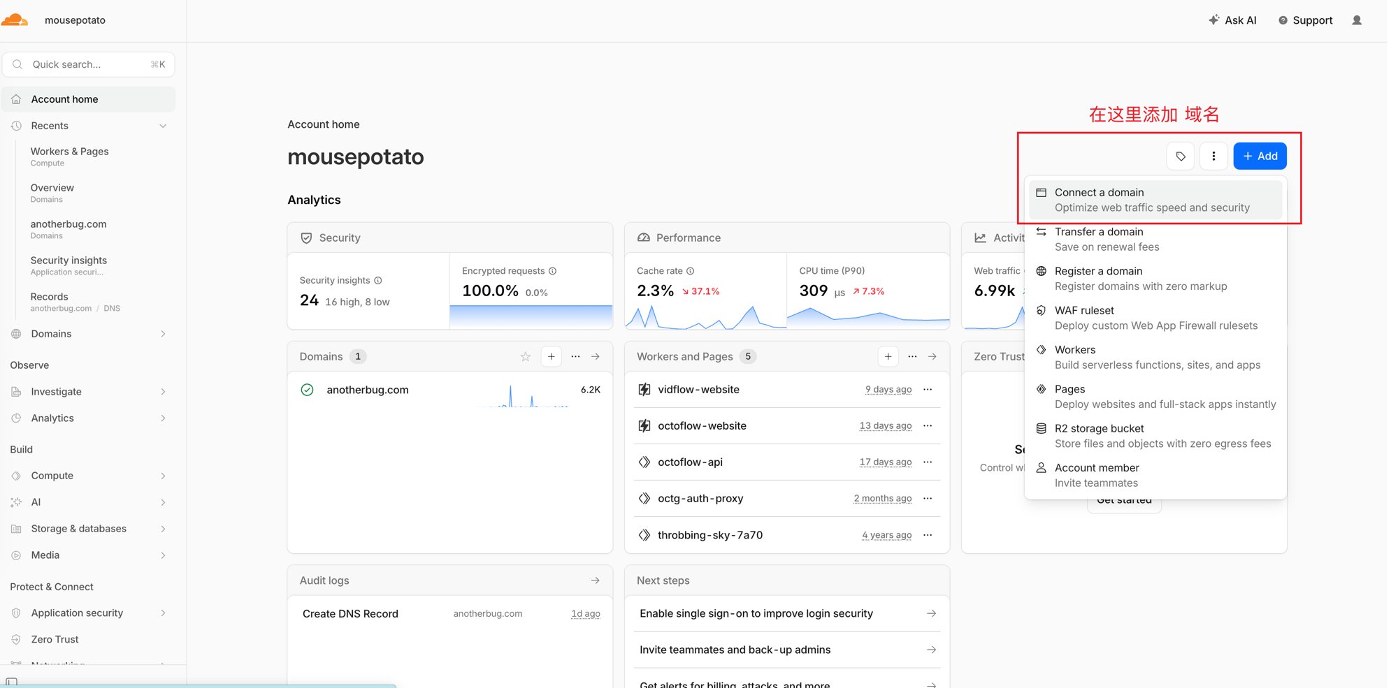
Task: Expand the Compute sidebar section
Action: [x=163, y=476]
